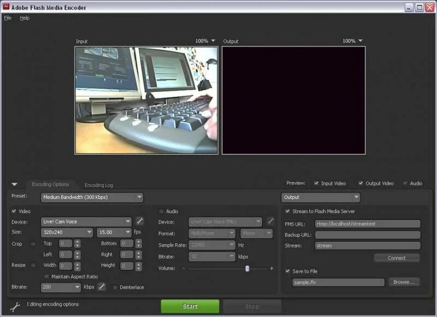Open the video Bitrate 200 dropdown
The image size is (437, 317).
tap(61, 287)
